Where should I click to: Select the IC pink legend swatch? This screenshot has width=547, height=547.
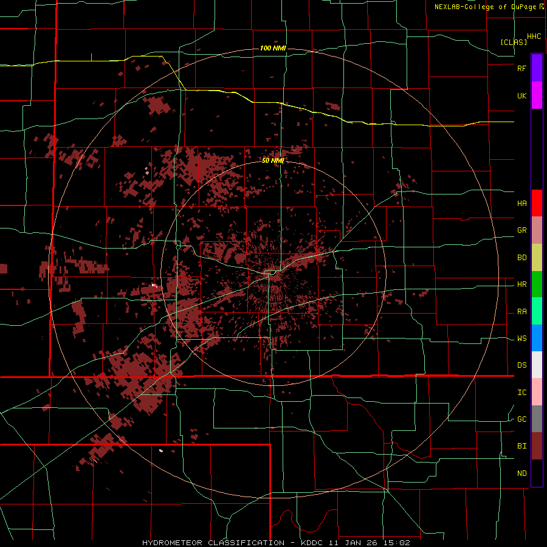537,392
